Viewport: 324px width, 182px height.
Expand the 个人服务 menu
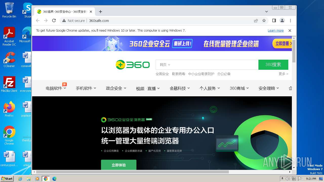210,88
